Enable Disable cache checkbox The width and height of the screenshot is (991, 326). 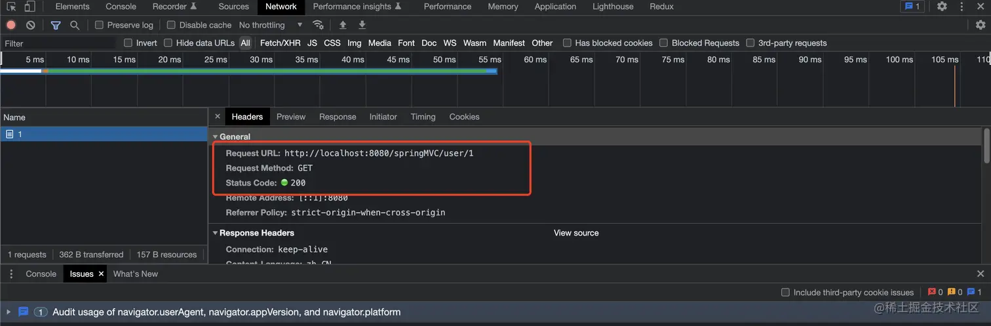[x=171, y=25]
